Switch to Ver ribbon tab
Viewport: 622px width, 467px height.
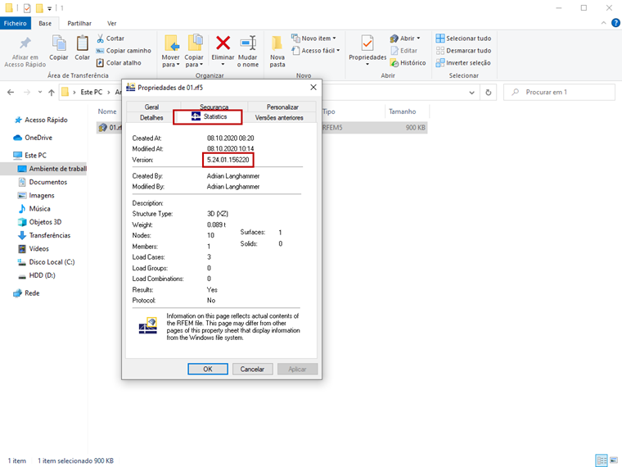coord(112,24)
